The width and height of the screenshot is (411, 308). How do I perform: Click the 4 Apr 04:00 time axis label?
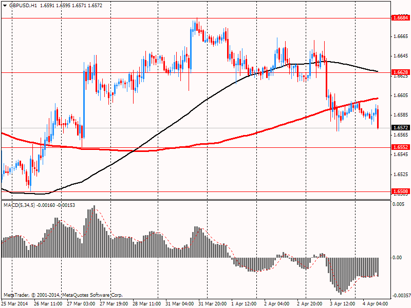point(376,304)
